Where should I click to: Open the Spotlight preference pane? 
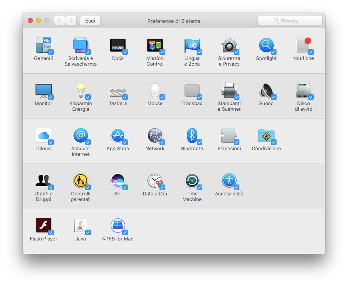[x=266, y=45]
